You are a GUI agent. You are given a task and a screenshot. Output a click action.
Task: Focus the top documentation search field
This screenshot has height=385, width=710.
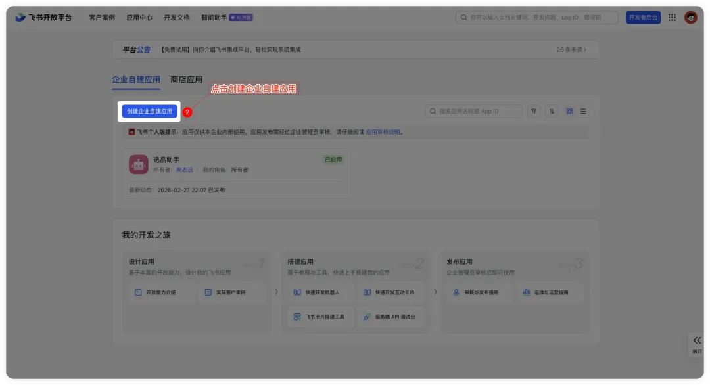click(536, 18)
